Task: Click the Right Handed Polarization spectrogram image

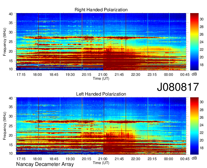Action: [x=101, y=42]
